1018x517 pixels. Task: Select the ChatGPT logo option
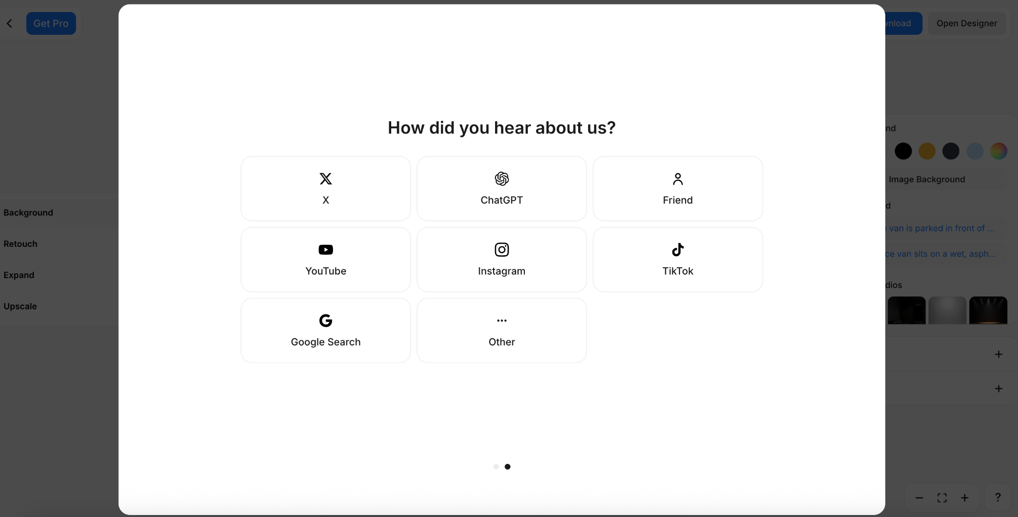click(502, 179)
